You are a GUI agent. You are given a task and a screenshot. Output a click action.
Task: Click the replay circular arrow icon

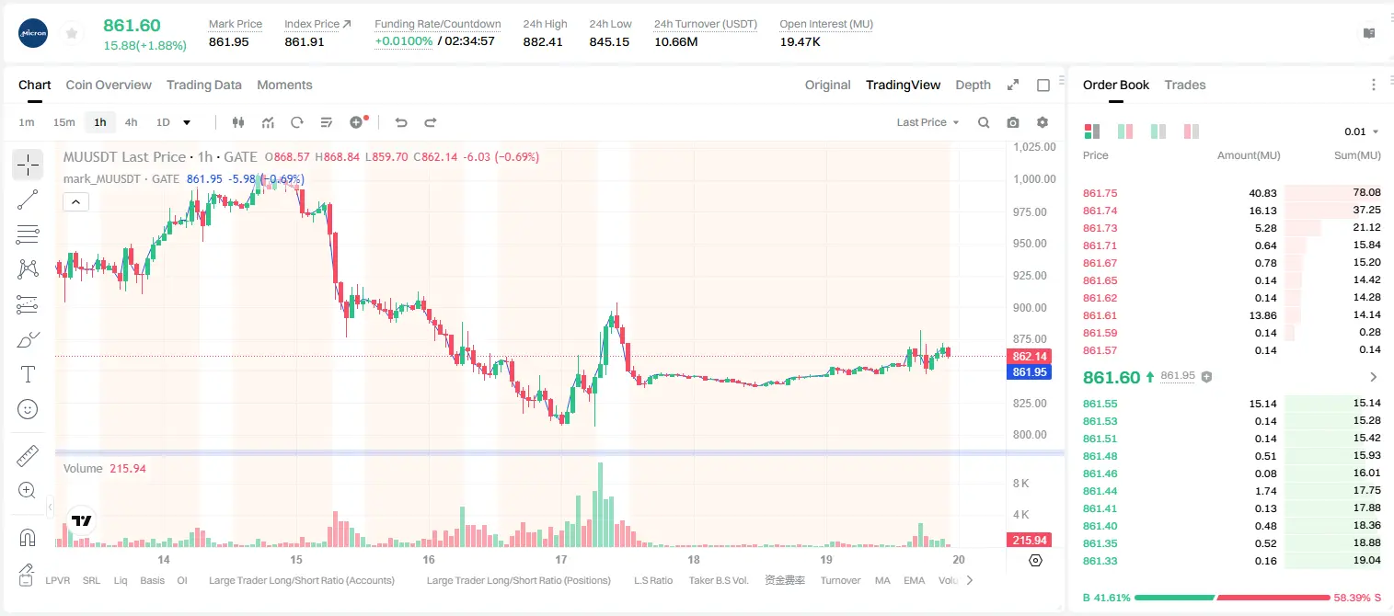pyautogui.click(x=297, y=122)
